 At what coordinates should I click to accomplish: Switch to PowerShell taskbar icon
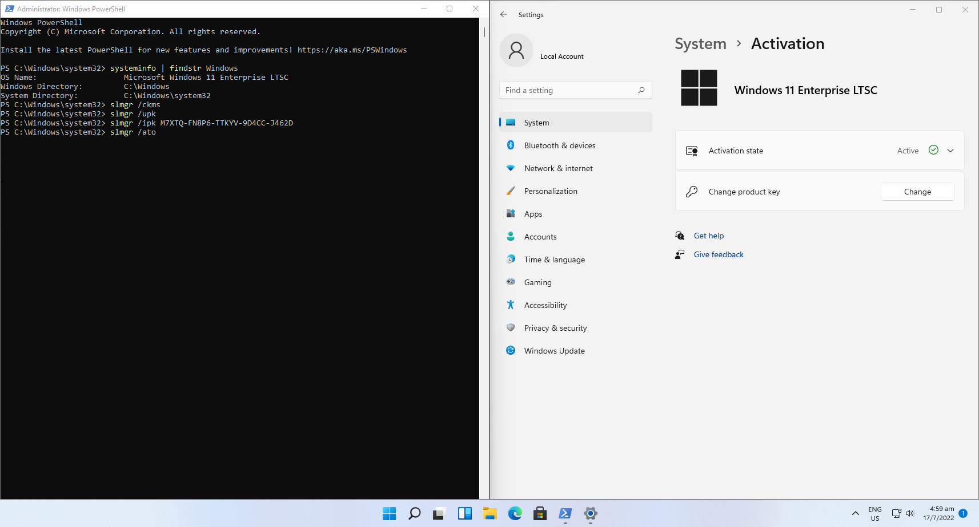565,513
